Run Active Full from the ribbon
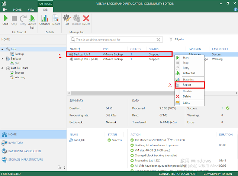Viewport: 238px width, 176px height. pos(32,22)
